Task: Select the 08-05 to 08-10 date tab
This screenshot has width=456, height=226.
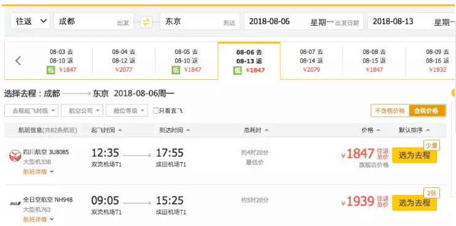Action: click(x=186, y=61)
